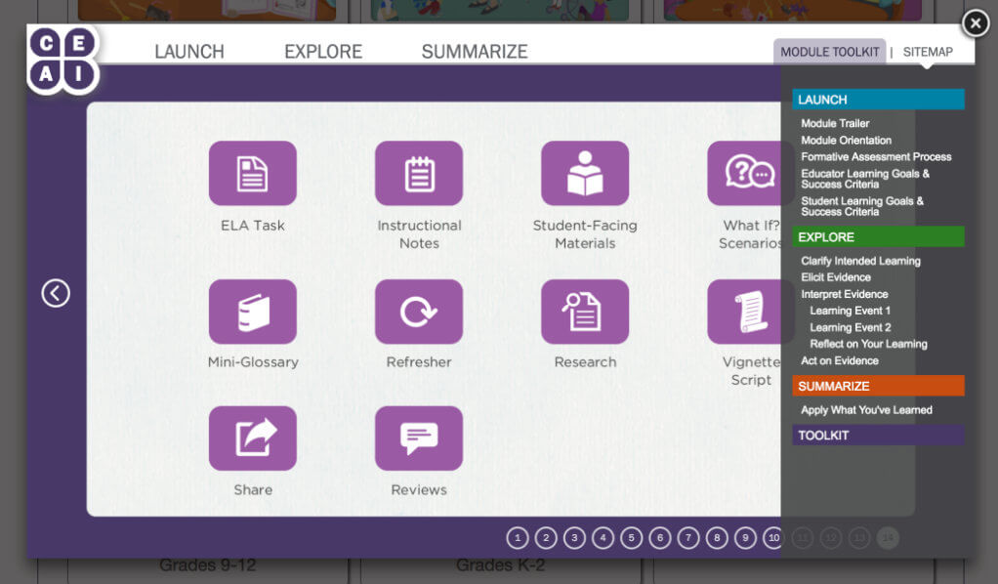Click the Refresher circular arrow icon
998x584 pixels.
tap(419, 312)
